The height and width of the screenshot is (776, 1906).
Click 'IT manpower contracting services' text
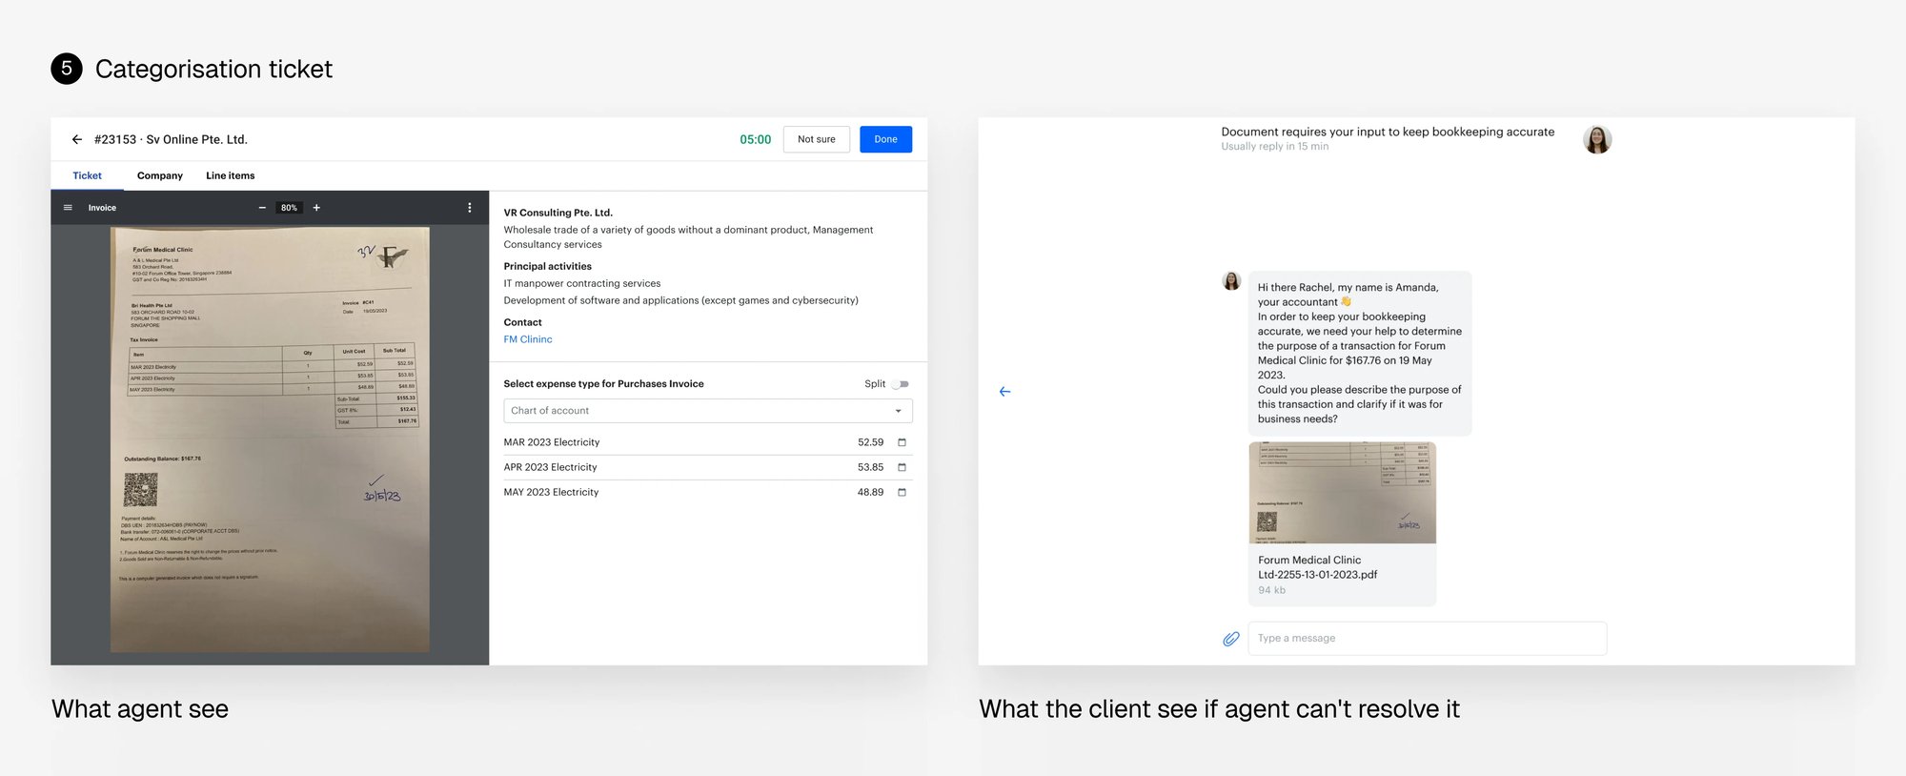[x=582, y=283]
